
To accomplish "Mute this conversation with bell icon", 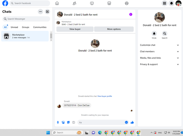I will click(x=154, y=33).
